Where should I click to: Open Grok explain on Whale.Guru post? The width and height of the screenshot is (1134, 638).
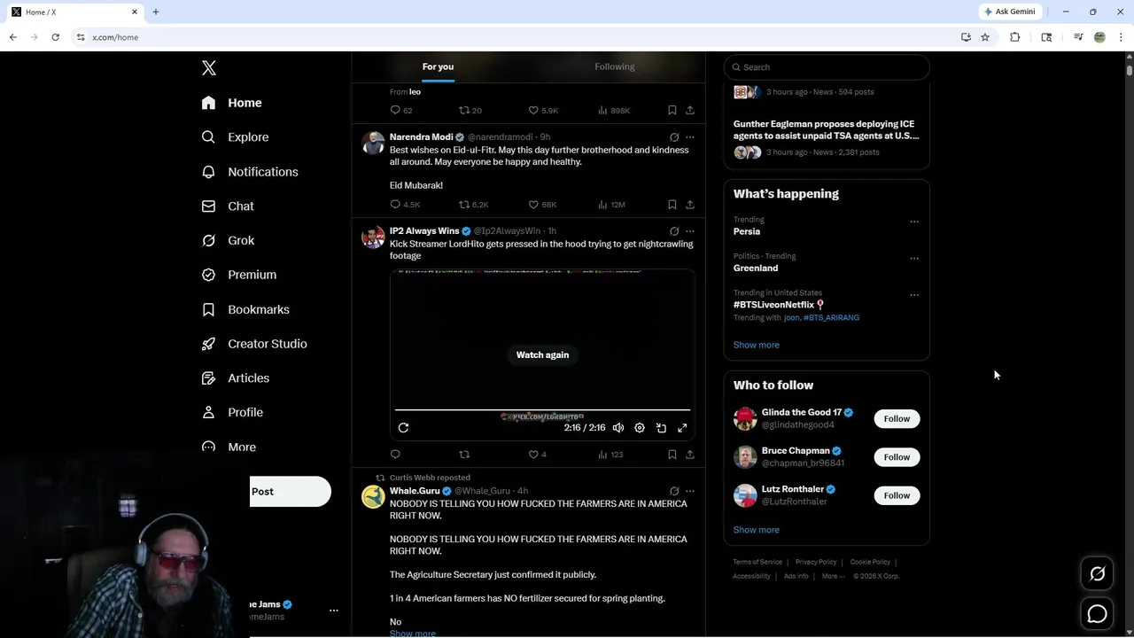coord(674,491)
